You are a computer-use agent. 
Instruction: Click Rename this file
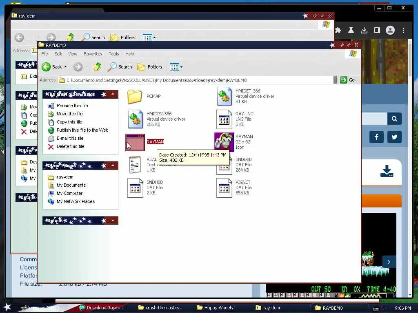pos(72,106)
